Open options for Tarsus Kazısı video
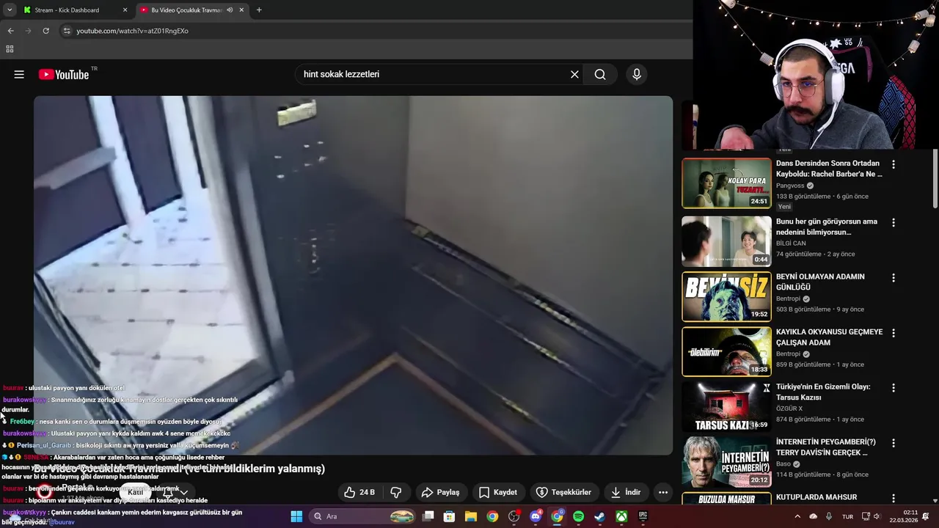Viewport: 939px width, 528px height. click(893, 388)
